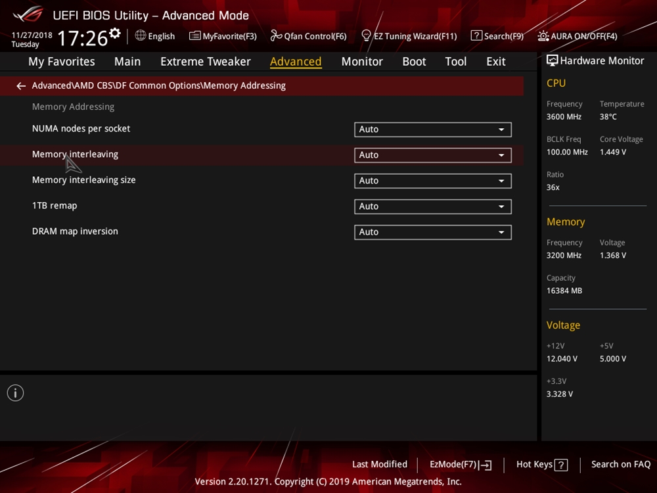Show Hot Keys label

pos(534,465)
